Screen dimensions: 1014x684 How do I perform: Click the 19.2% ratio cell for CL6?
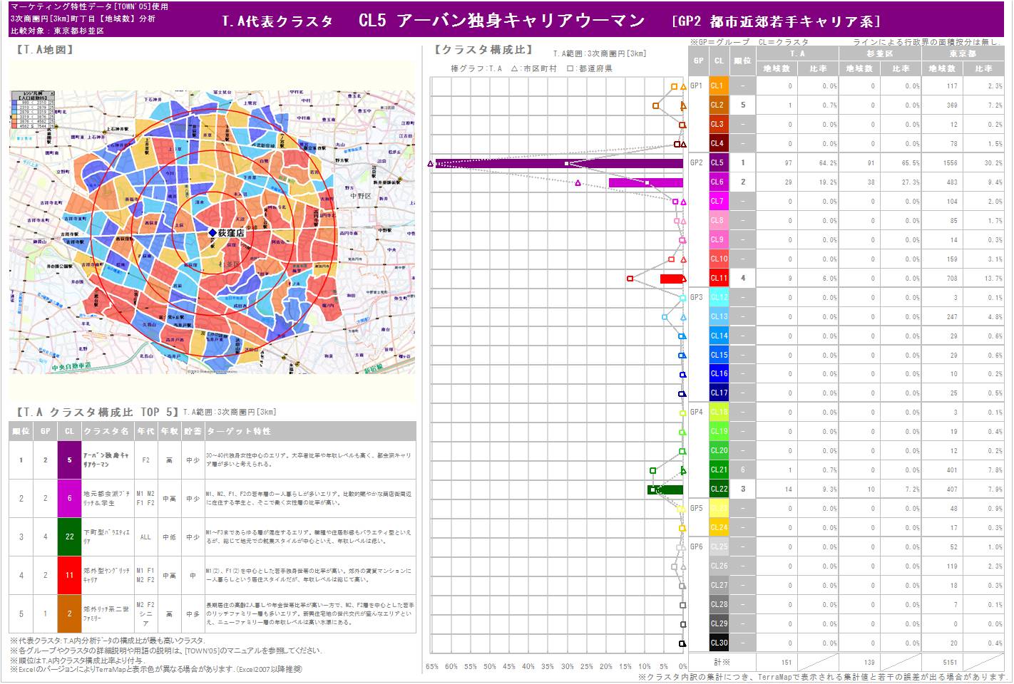coord(817,182)
